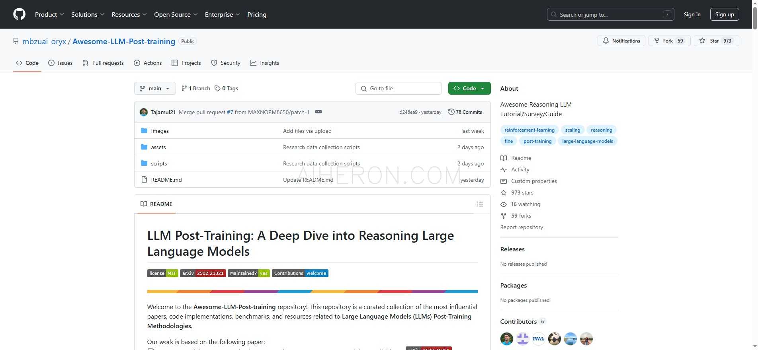The image size is (758, 350).
Task: Expand the Product menu
Action: click(x=49, y=14)
